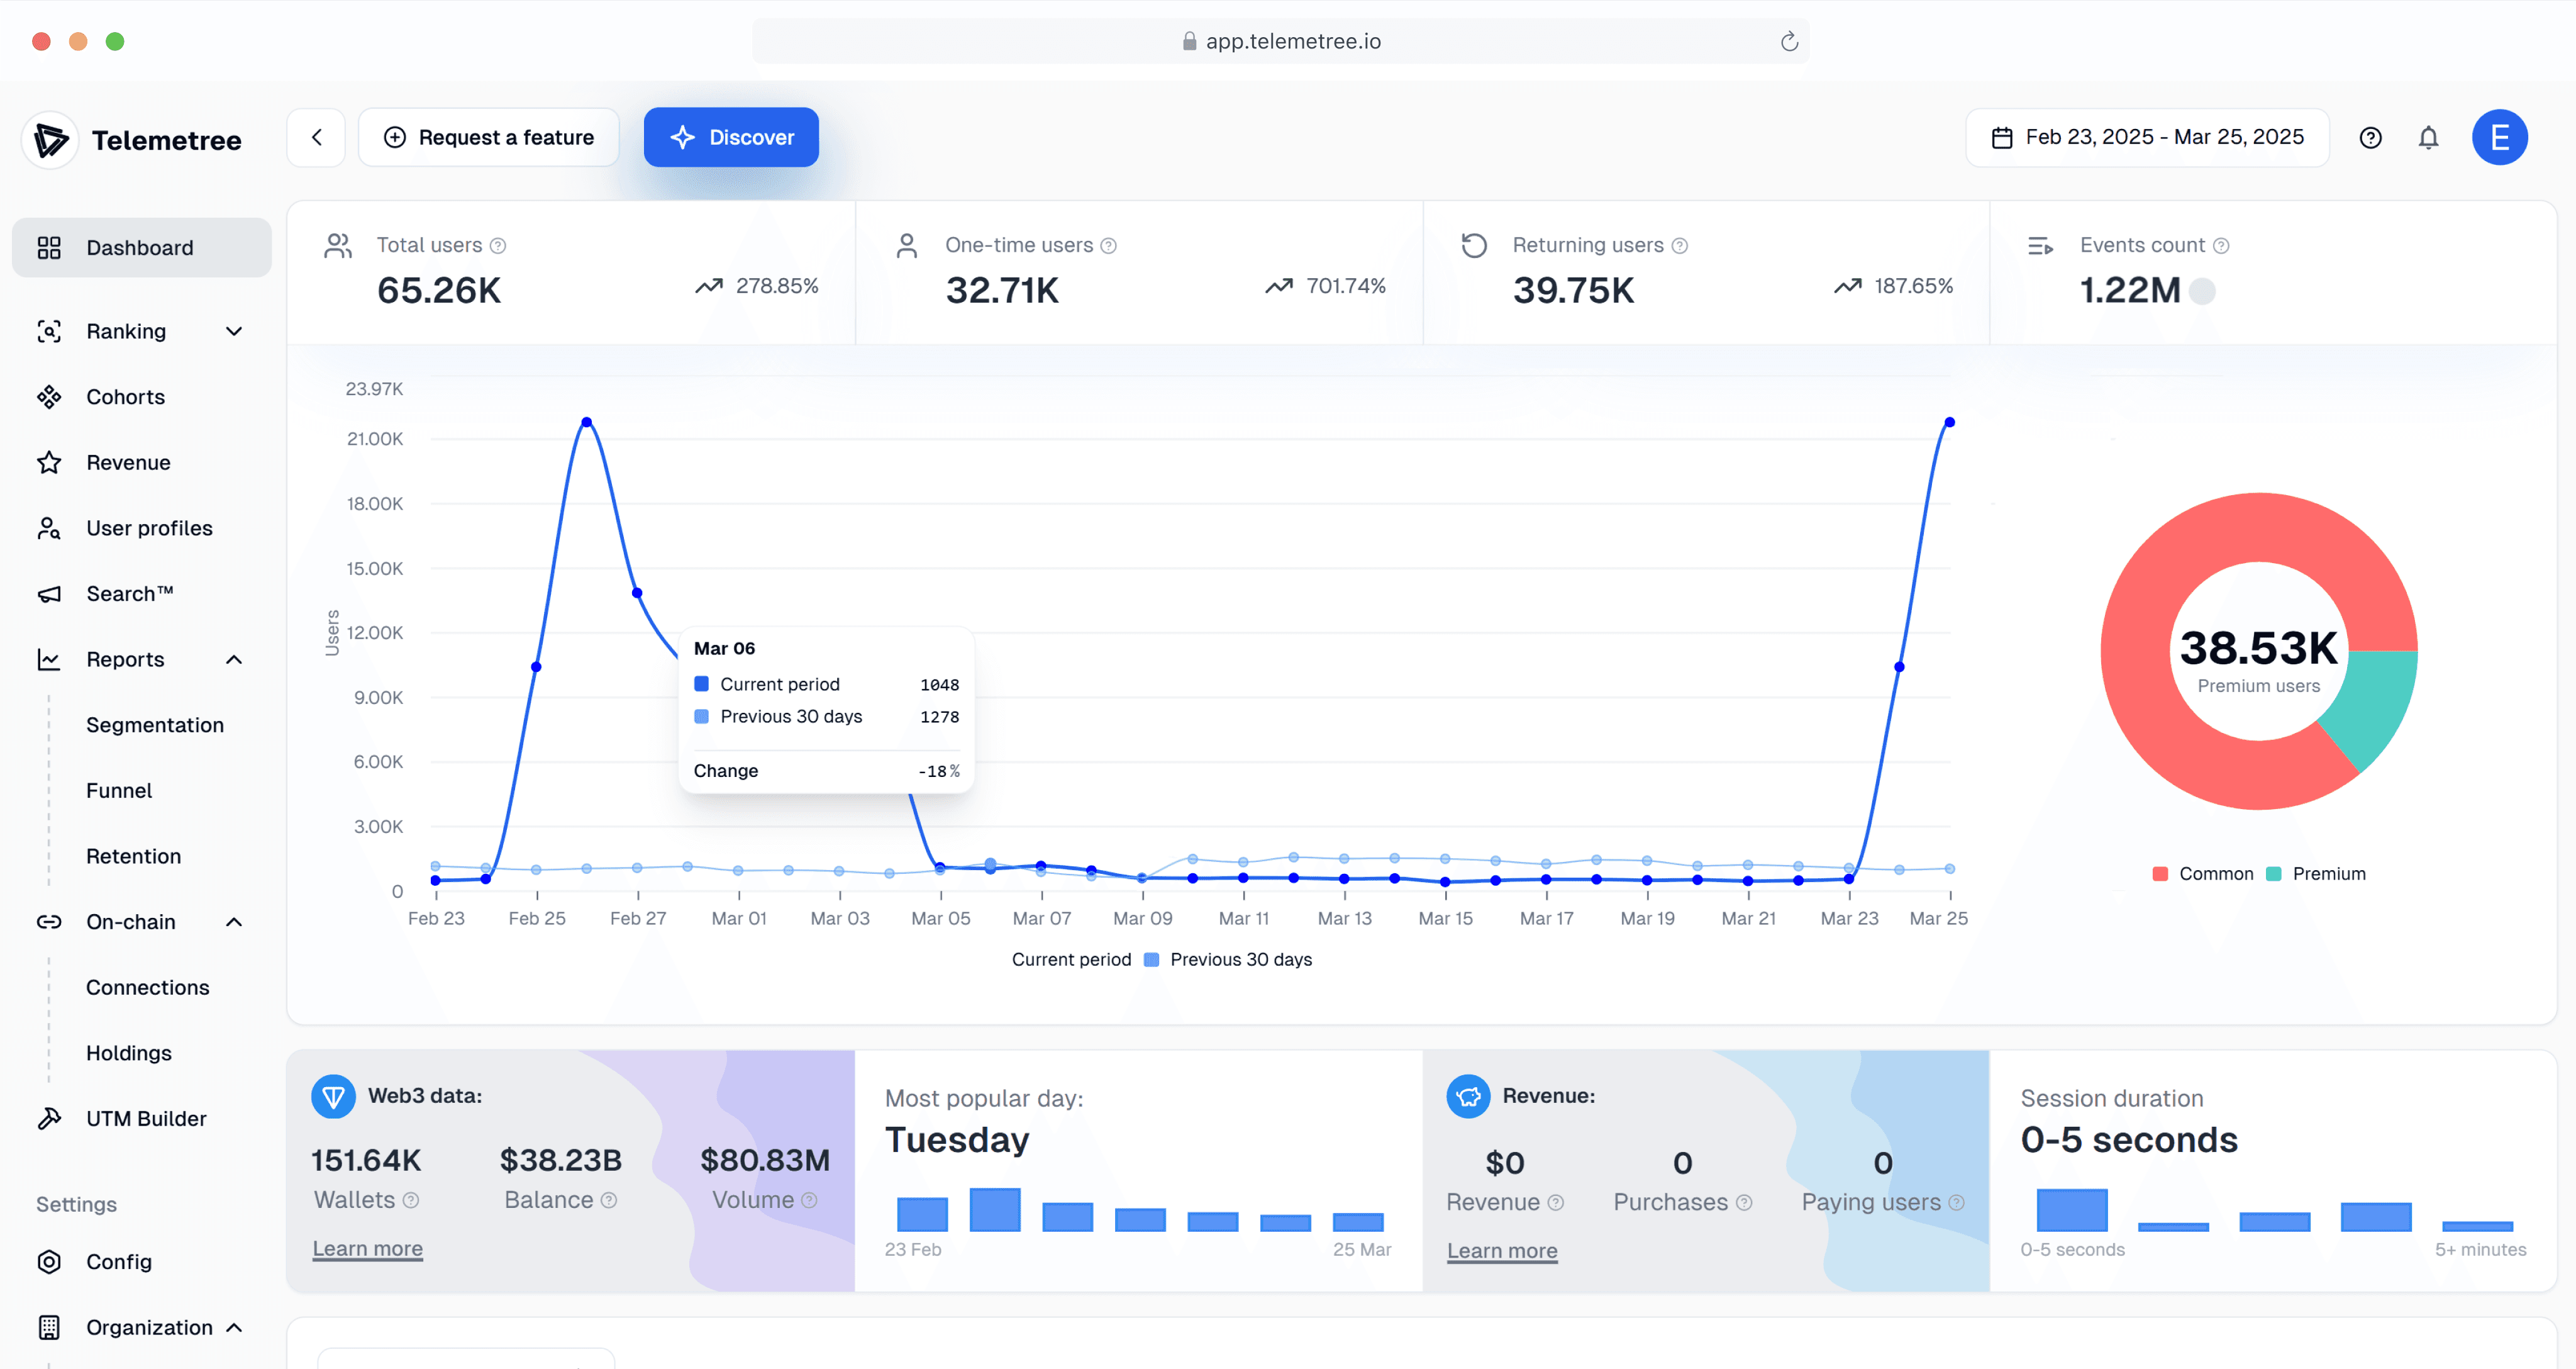This screenshot has width=2576, height=1369.
Task: Click the browser address bar app.telemetree.io
Action: (1280, 41)
